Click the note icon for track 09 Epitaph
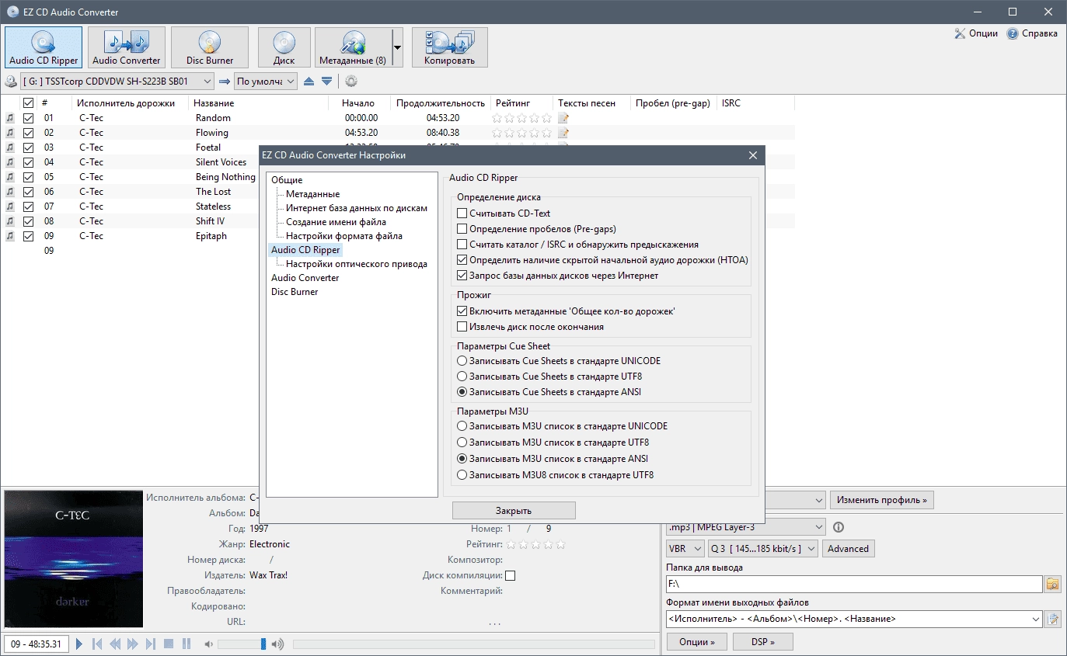1067x656 pixels. (x=10, y=236)
